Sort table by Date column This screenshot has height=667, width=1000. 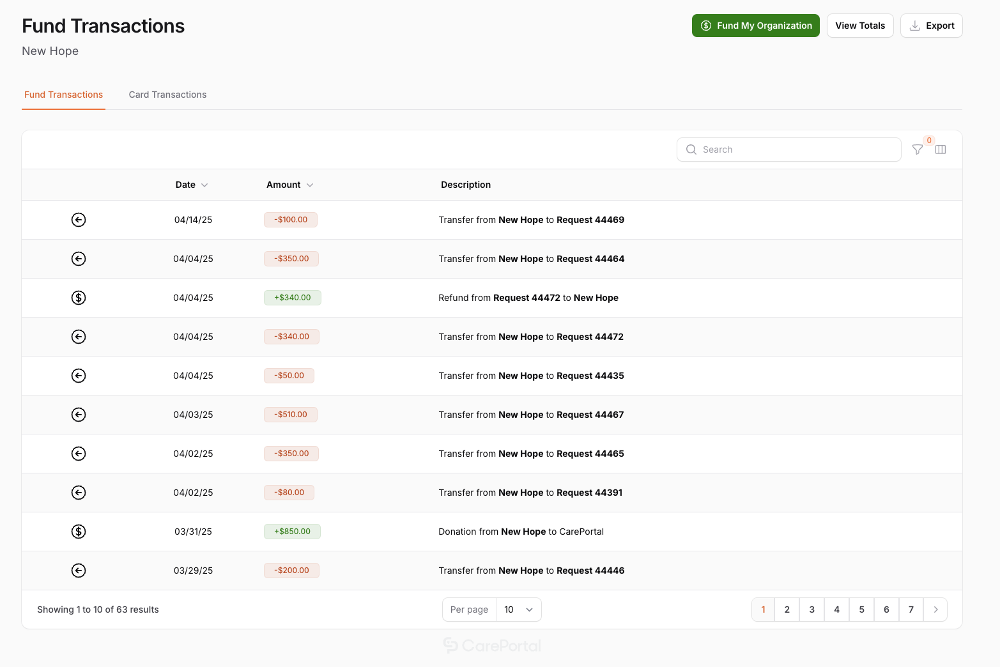[191, 185]
